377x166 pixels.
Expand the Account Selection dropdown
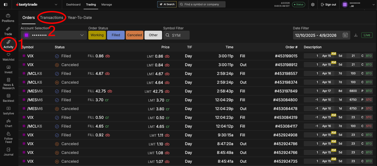tap(54, 35)
